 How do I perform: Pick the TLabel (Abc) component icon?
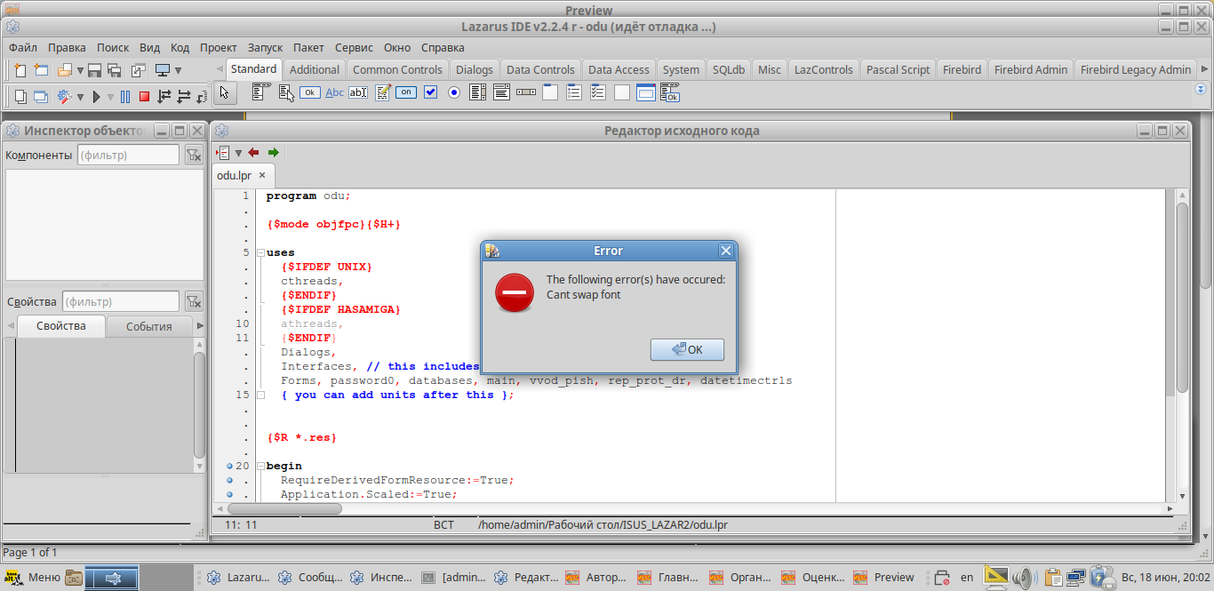coord(334,92)
